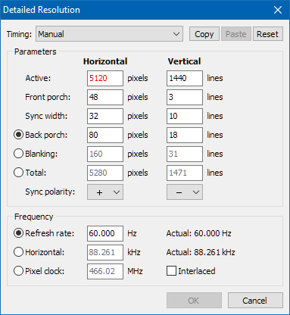
Task: Close the Detailed Resolution dialog with the X
Action: [x=278, y=10]
